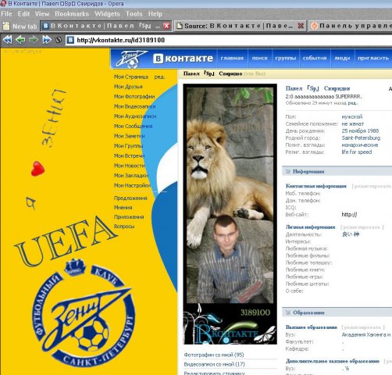Close the Source tab
392x375 pixels.
(x=301, y=26)
